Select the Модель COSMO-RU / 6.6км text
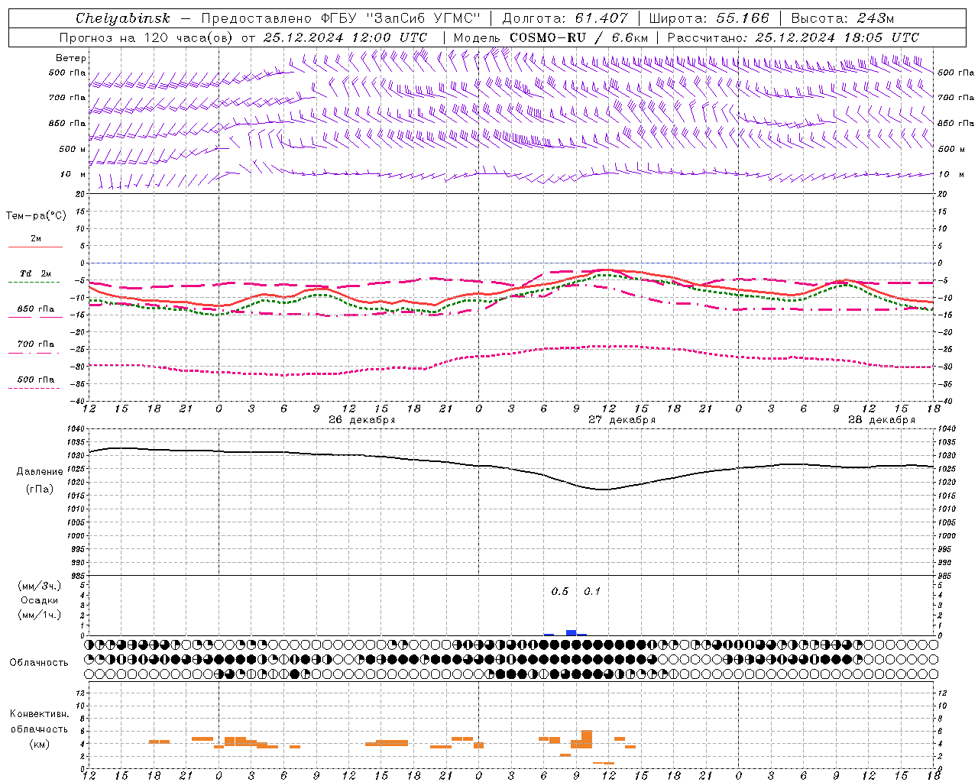 (x=550, y=37)
